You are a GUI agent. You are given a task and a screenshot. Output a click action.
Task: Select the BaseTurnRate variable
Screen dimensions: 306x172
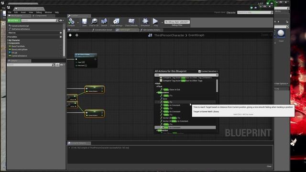click(x=18, y=46)
